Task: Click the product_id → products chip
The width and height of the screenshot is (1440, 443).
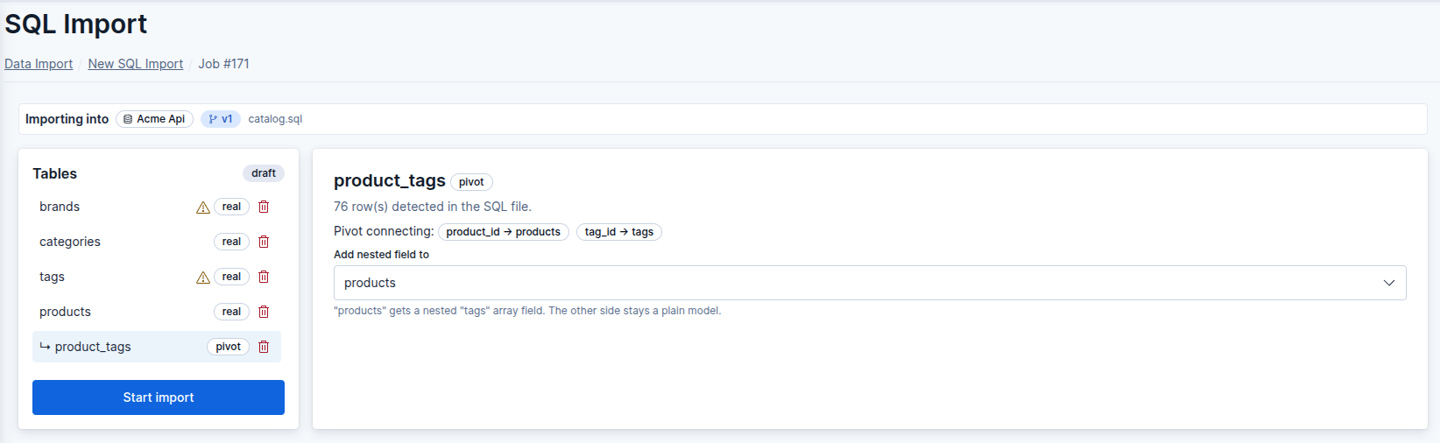Action: (504, 232)
